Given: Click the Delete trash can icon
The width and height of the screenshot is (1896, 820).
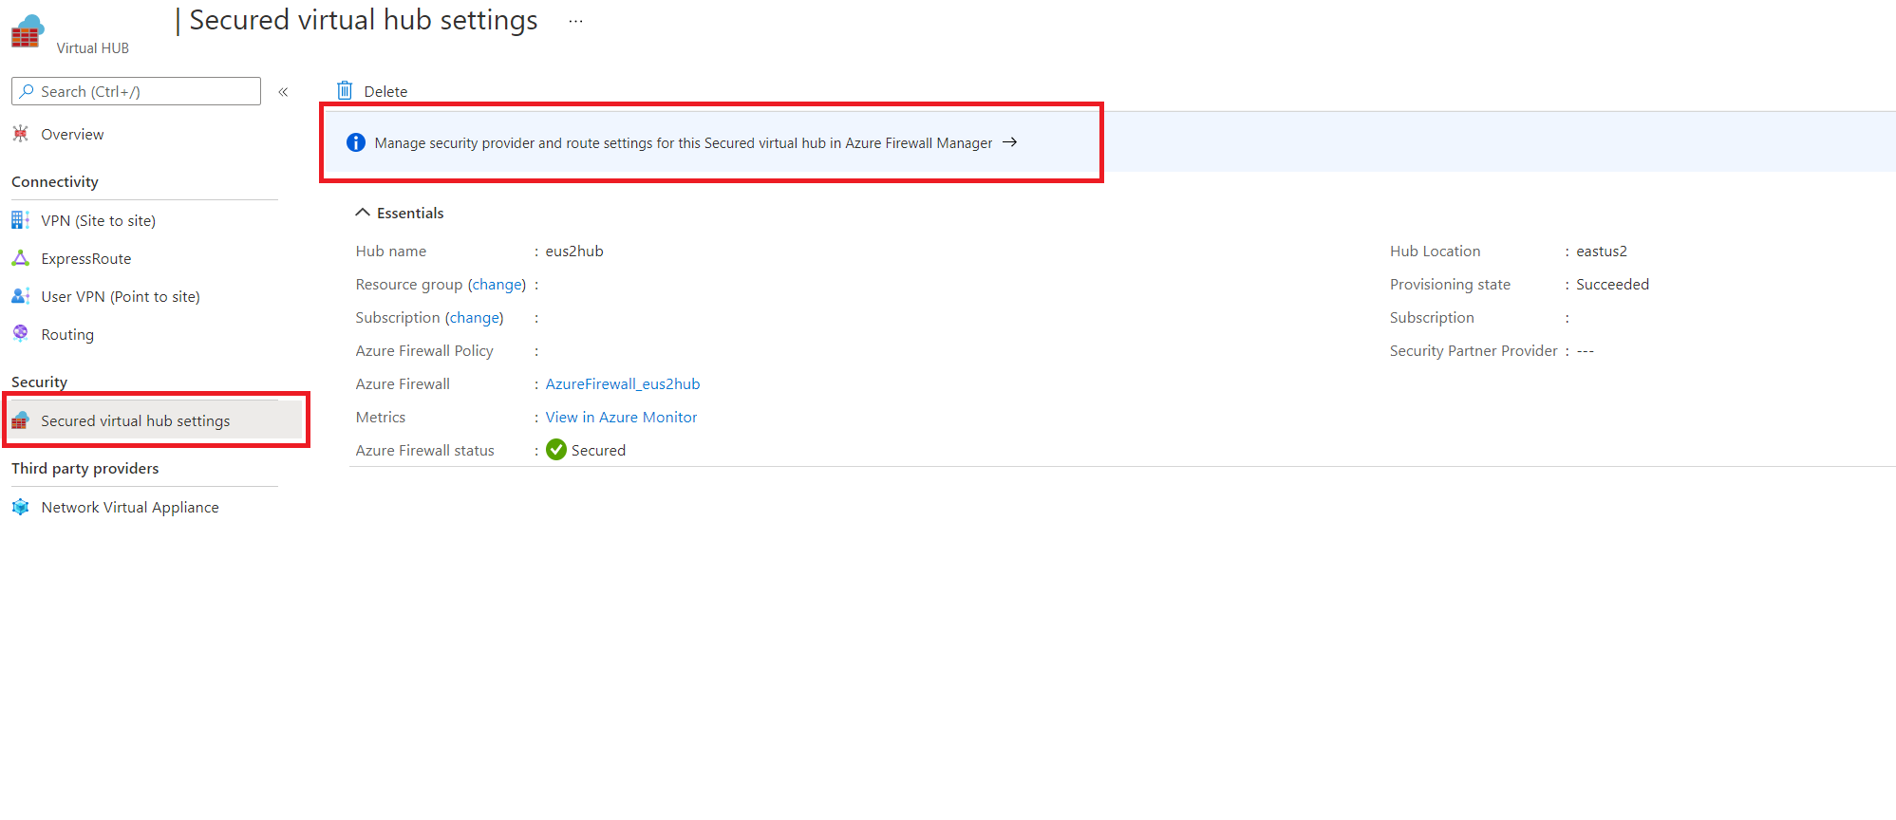Looking at the screenshot, I should point(345,90).
